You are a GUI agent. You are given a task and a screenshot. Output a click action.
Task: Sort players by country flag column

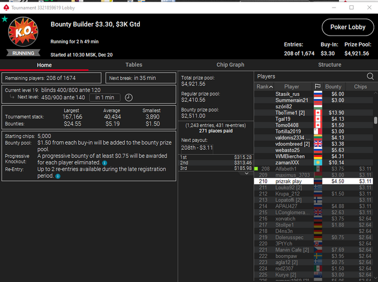[318, 87]
